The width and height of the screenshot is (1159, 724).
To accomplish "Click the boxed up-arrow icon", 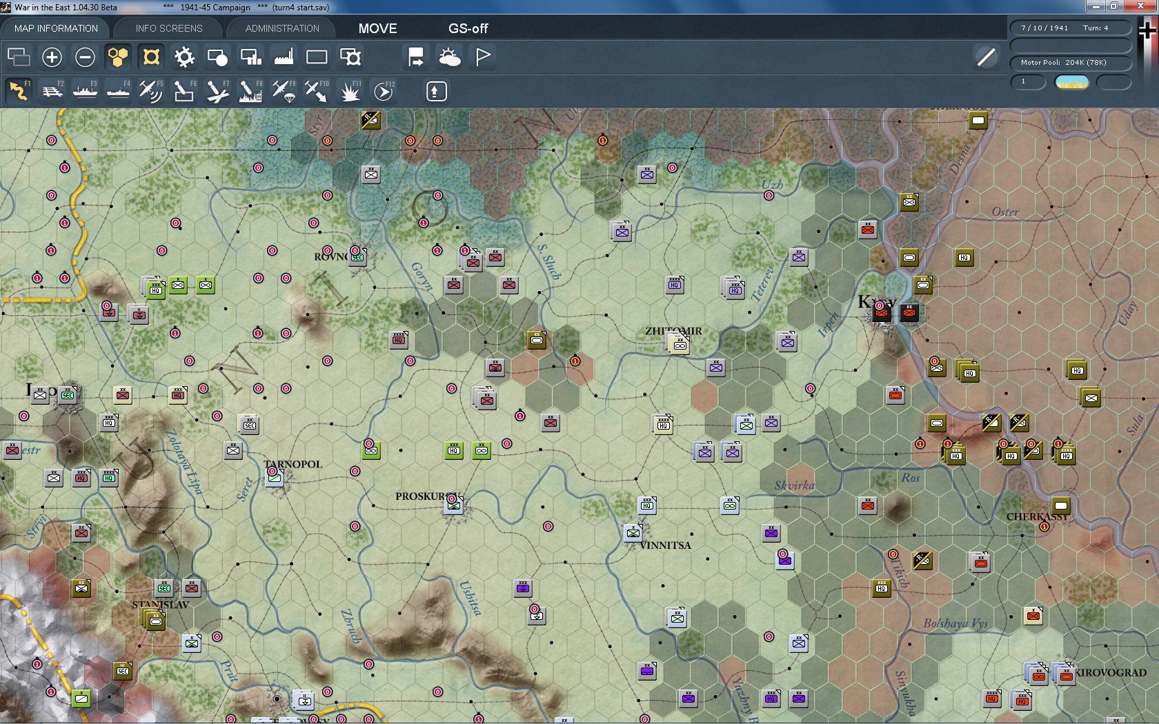I will pos(436,91).
